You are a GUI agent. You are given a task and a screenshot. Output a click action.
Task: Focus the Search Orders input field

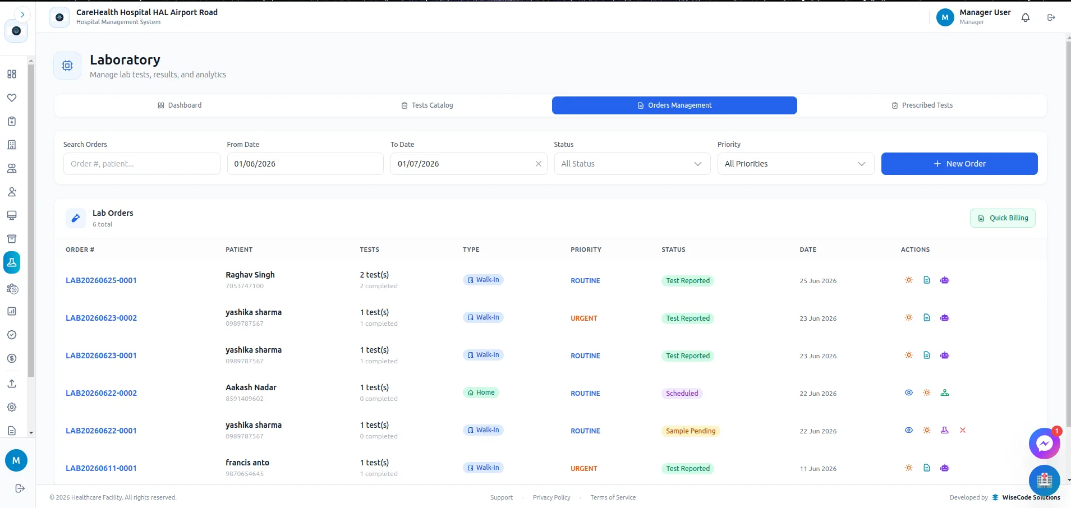click(x=141, y=164)
